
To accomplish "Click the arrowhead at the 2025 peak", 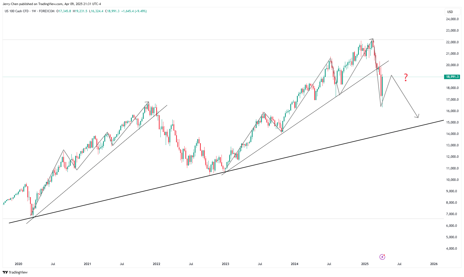I will (x=372, y=40).
